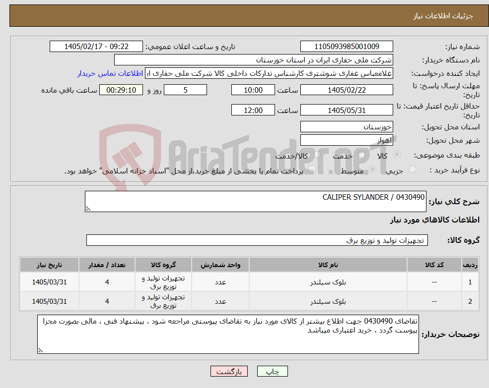Click the delivery province field خوزستان
Image resolution: width=489 pixels, height=388 pixels.
click(x=347, y=127)
